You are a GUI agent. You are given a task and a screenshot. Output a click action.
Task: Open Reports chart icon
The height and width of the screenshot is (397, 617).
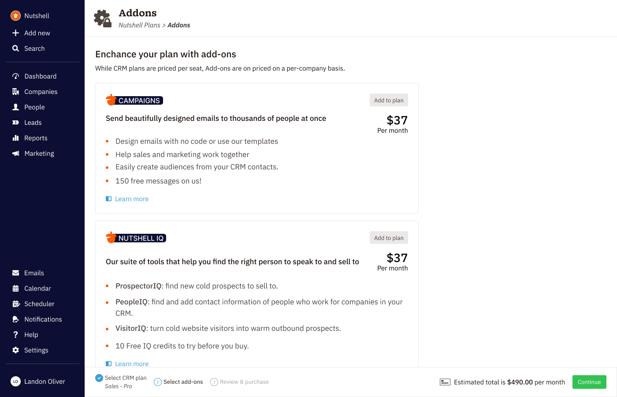pos(16,138)
